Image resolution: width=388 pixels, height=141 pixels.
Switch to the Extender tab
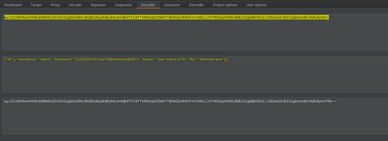coord(197,5)
